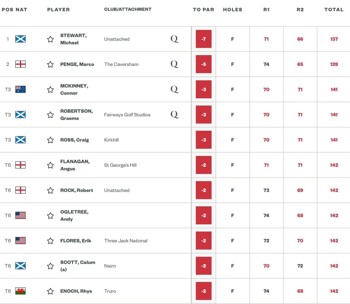The height and width of the screenshot is (304, 350).
Task: Toggle the star beside SCOTT, Calum
Action: [50, 266]
